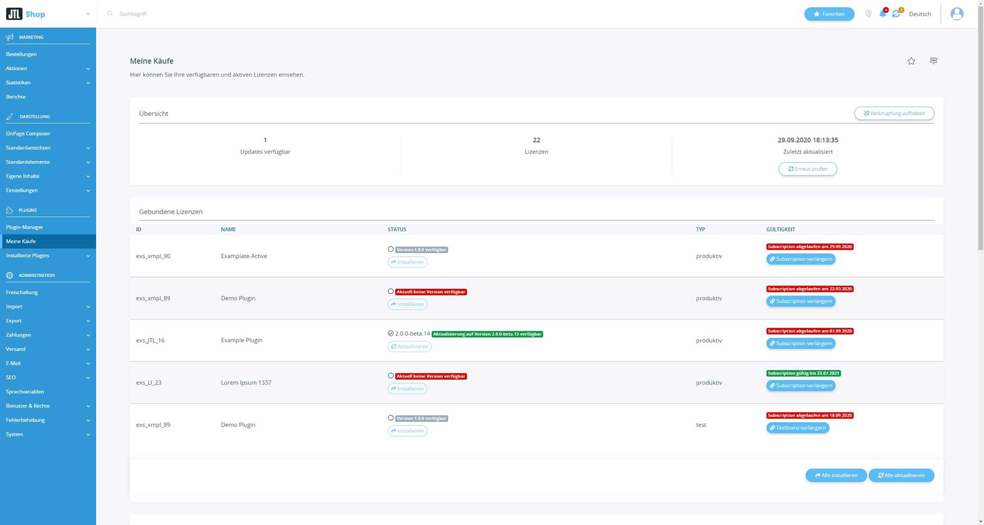Click the Darstellung brush icon

pos(10,116)
